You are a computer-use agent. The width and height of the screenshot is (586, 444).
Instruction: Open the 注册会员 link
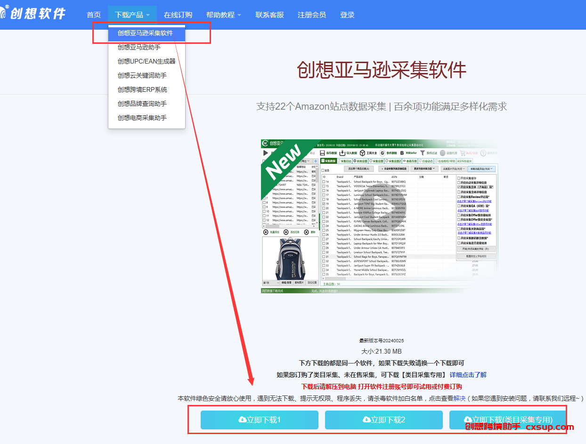(x=312, y=15)
